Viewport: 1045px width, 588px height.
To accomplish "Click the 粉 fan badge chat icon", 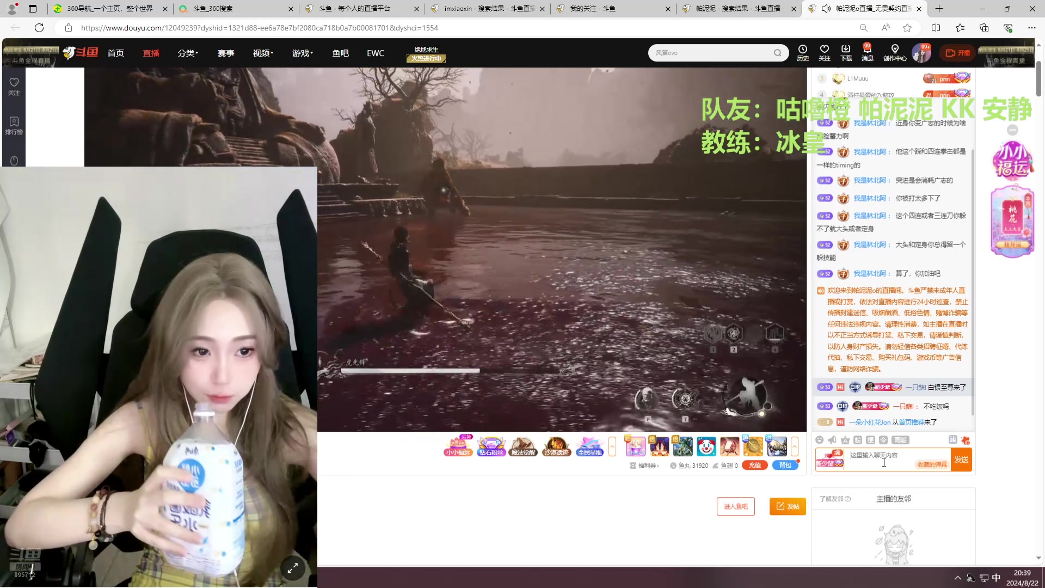I will tap(858, 440).
